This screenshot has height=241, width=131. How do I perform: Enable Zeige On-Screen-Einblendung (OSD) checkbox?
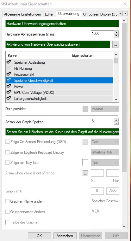[x=7, y=141]
